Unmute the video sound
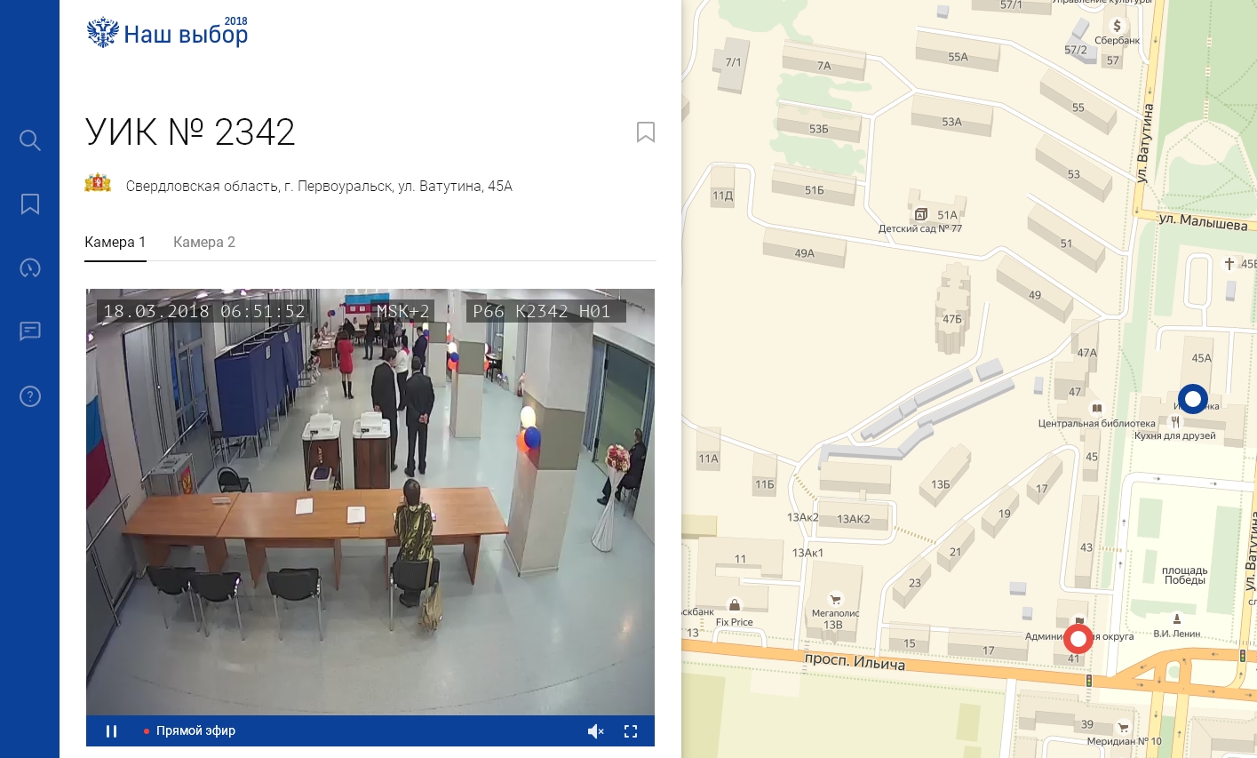This screenshot has width=1257, height=758. [595, 731]
